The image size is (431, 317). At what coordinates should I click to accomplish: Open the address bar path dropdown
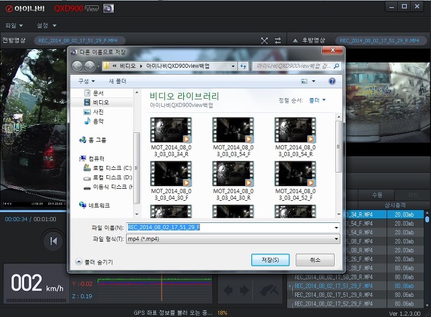[233, 66]
